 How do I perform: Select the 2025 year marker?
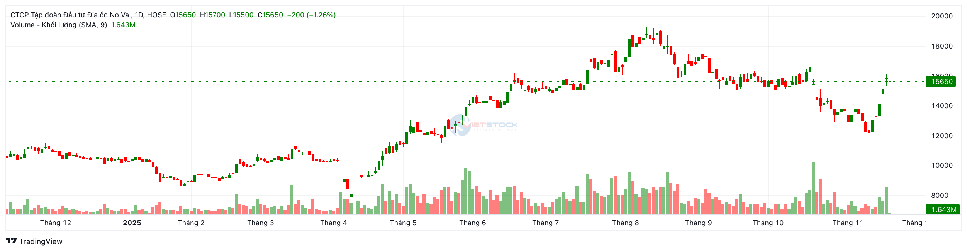pyautogui.click(x=132, y=223)
